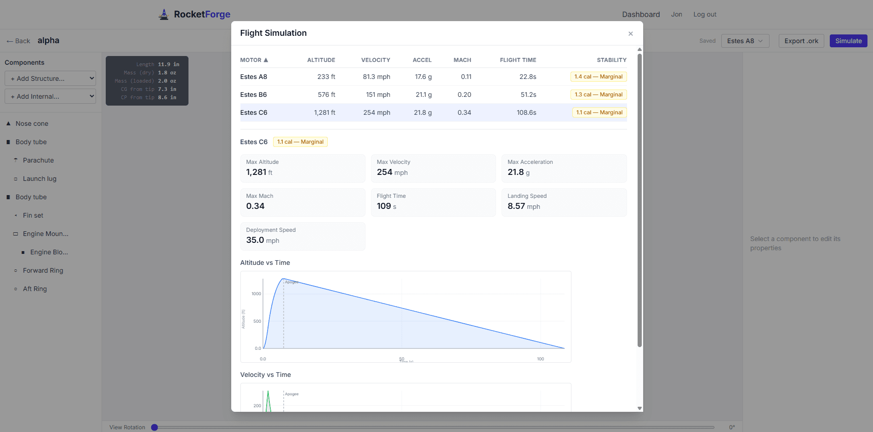Sort the table by MOTOR column
The width and height of the screenshot is (873, 432).
254,60
